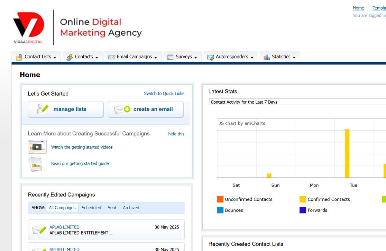Switch to the Scheduled campaigns tab

click(91, 208)
